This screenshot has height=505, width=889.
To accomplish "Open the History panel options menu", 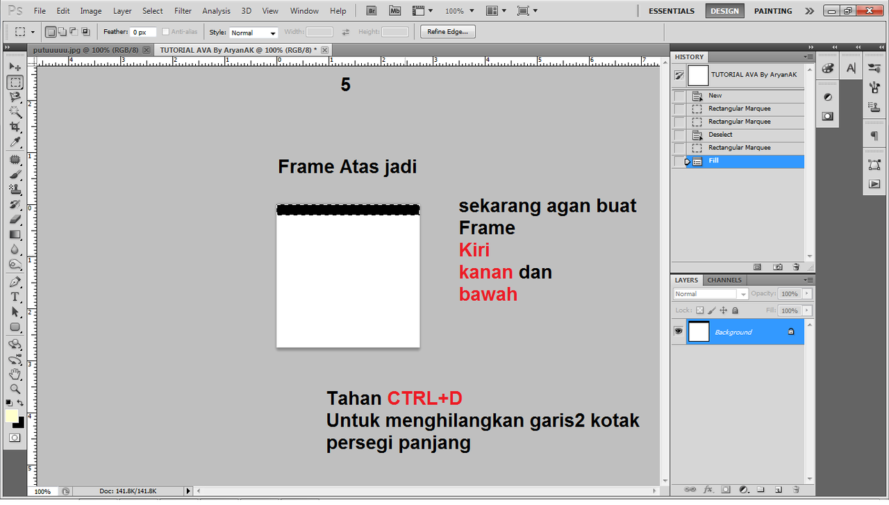I will click(808, 57).
